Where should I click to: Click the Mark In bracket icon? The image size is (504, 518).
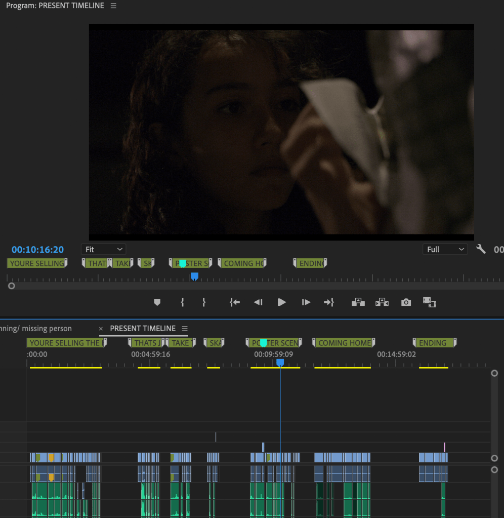(182, 302)
